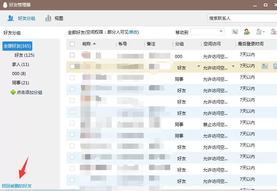The image size is (277, 191).
Task: Click the delete friend icon with red X
Action: click(273, 32)
